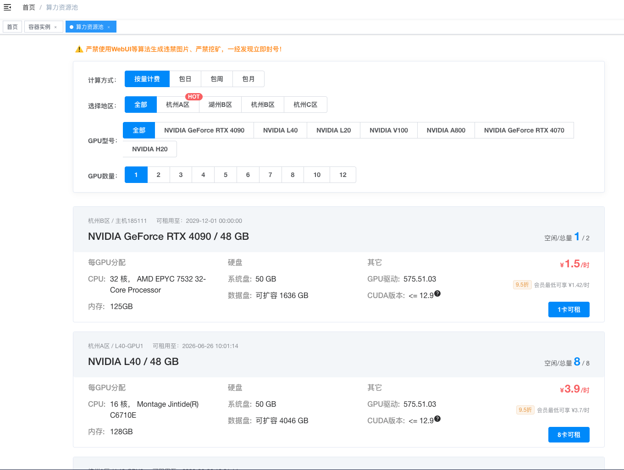Filter GPU model by NVIDIA A800
This screenshot has width=624, height=470.
pyautogui.click(x=446, y=130)
